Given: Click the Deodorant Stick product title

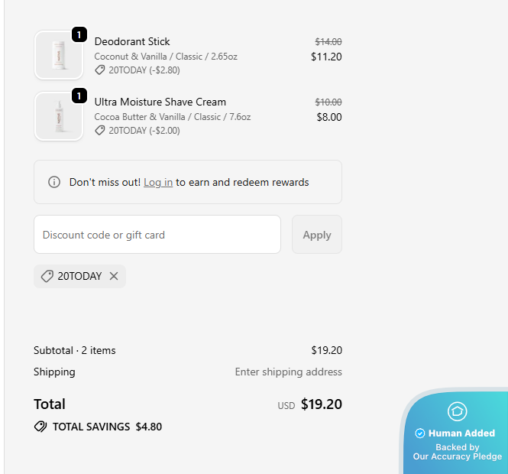Looking at the screenshot, I should (x=132, y=41).
